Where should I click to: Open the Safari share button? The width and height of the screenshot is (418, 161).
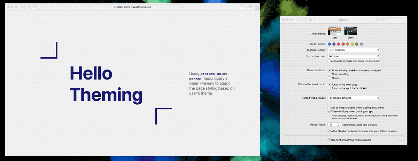tap(241, 7)
